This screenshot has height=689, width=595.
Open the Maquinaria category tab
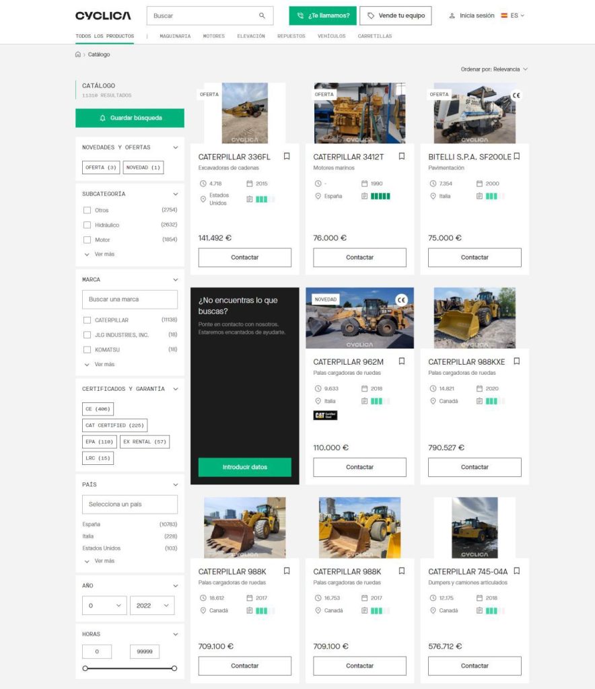[x=175, y=36]
